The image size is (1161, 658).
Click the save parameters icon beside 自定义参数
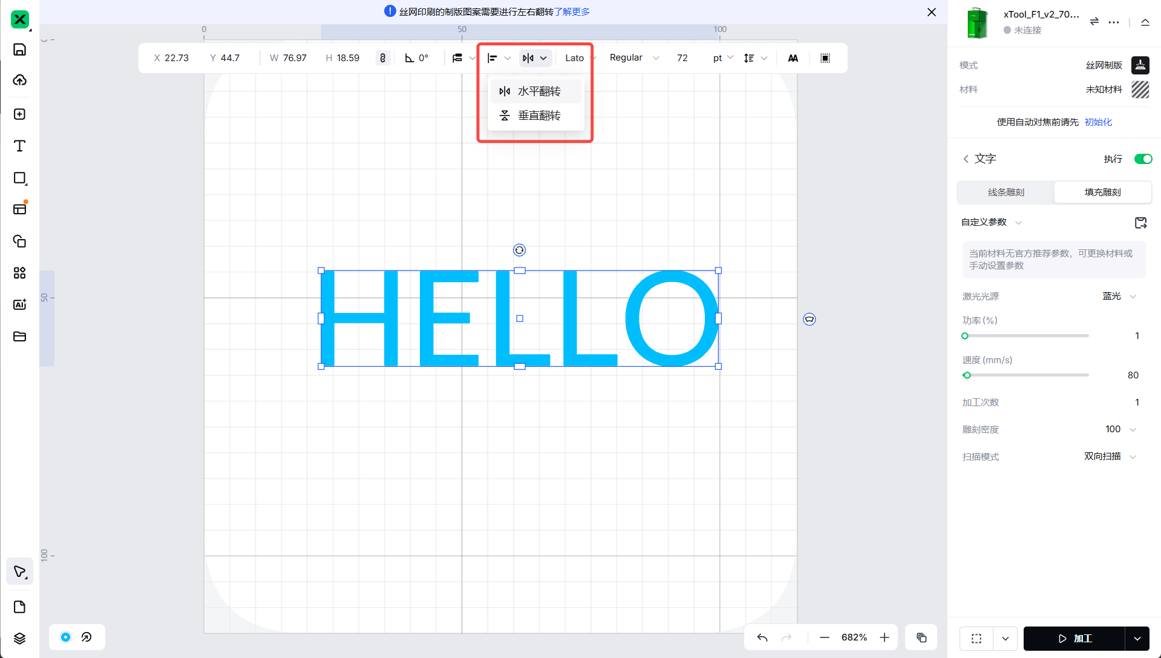[x=1140, y=223]
